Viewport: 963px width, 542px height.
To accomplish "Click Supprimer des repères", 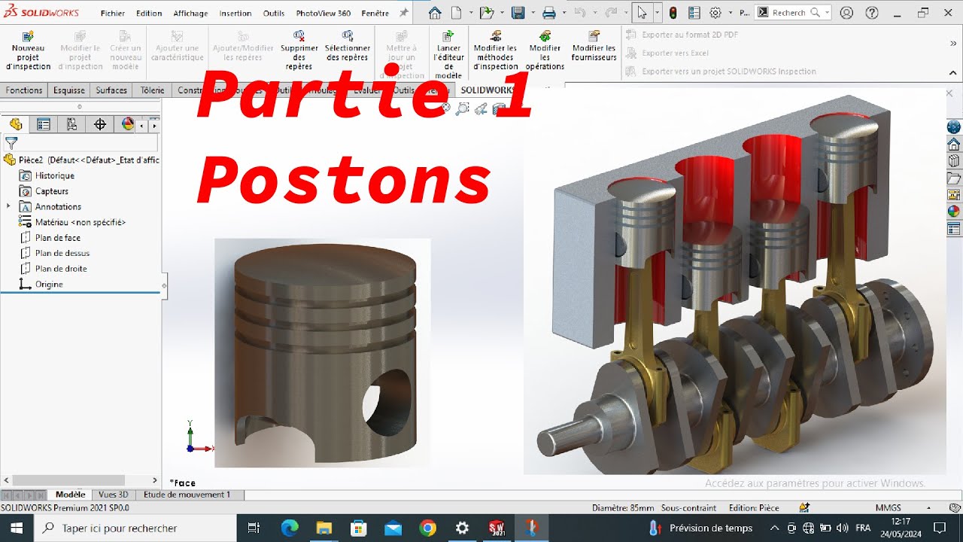I will click(299, 51).
